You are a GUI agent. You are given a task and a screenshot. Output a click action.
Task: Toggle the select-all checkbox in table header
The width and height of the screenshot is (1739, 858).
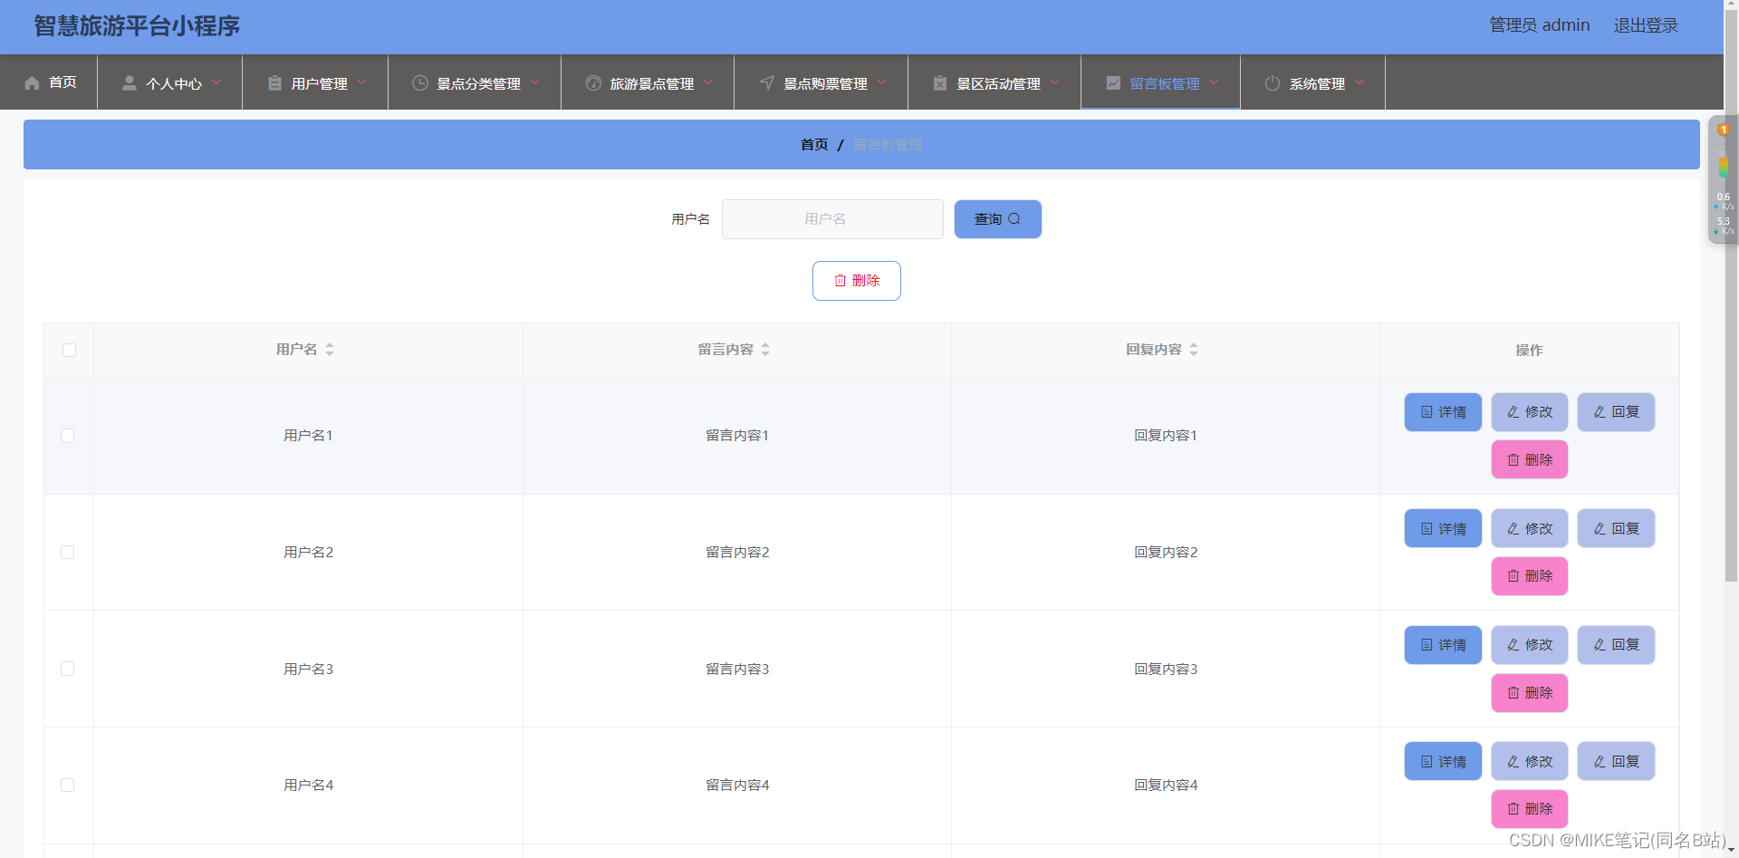coord(69,351)
